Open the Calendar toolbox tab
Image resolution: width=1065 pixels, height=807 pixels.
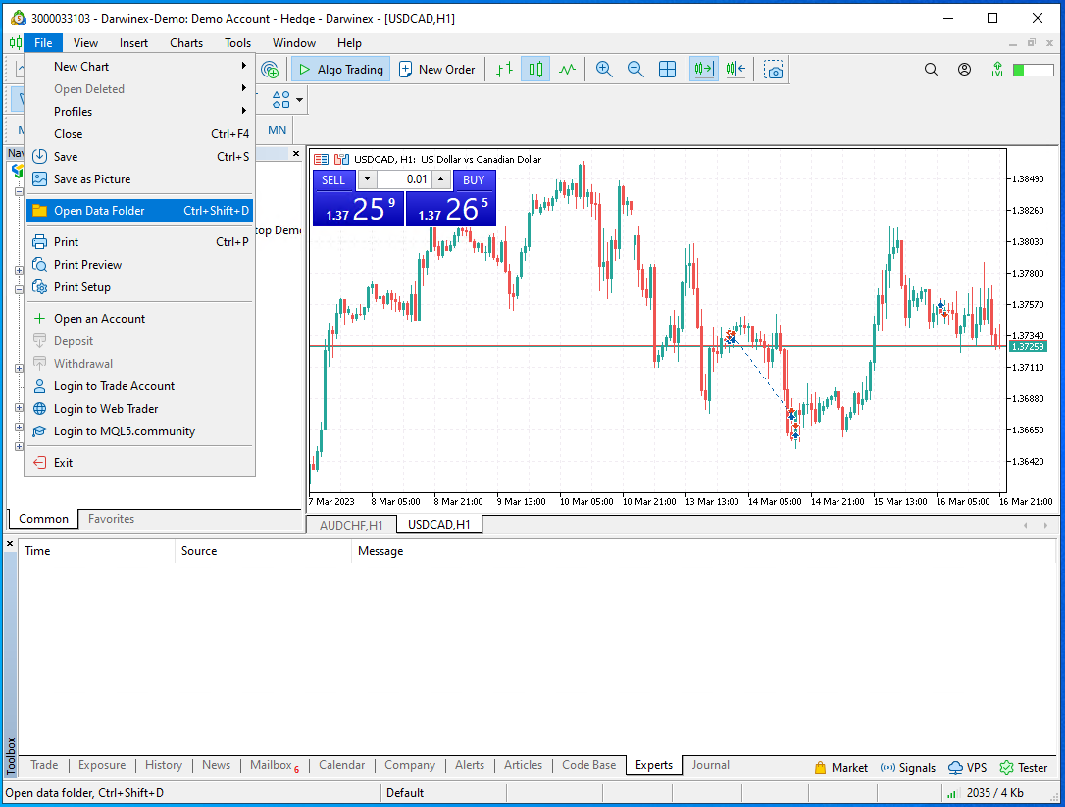pyautogui.click(x=341, y=765)
